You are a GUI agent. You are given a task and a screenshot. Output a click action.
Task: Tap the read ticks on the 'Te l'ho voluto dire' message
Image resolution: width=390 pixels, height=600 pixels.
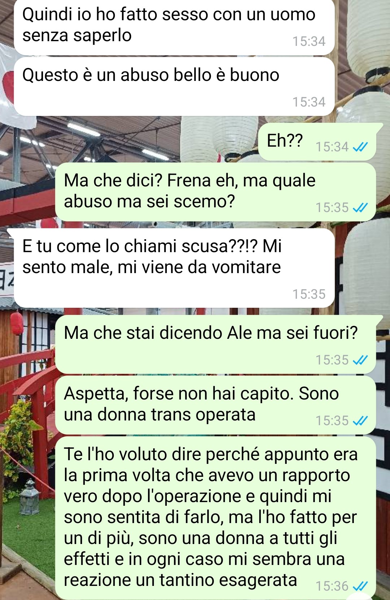(x=360, y=586)
